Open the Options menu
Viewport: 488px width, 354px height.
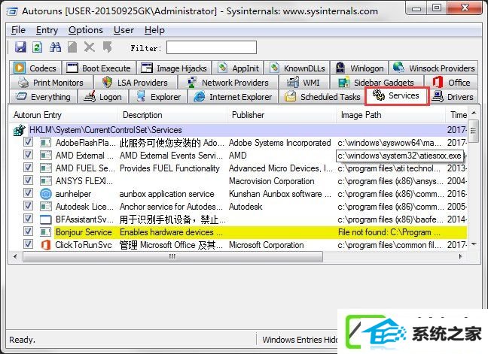[x=86, y=30]
